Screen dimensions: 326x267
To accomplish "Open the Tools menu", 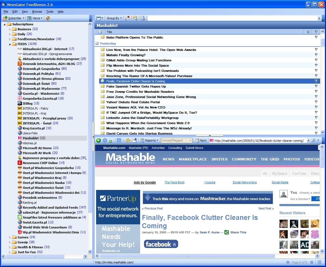I will (50, 12).
